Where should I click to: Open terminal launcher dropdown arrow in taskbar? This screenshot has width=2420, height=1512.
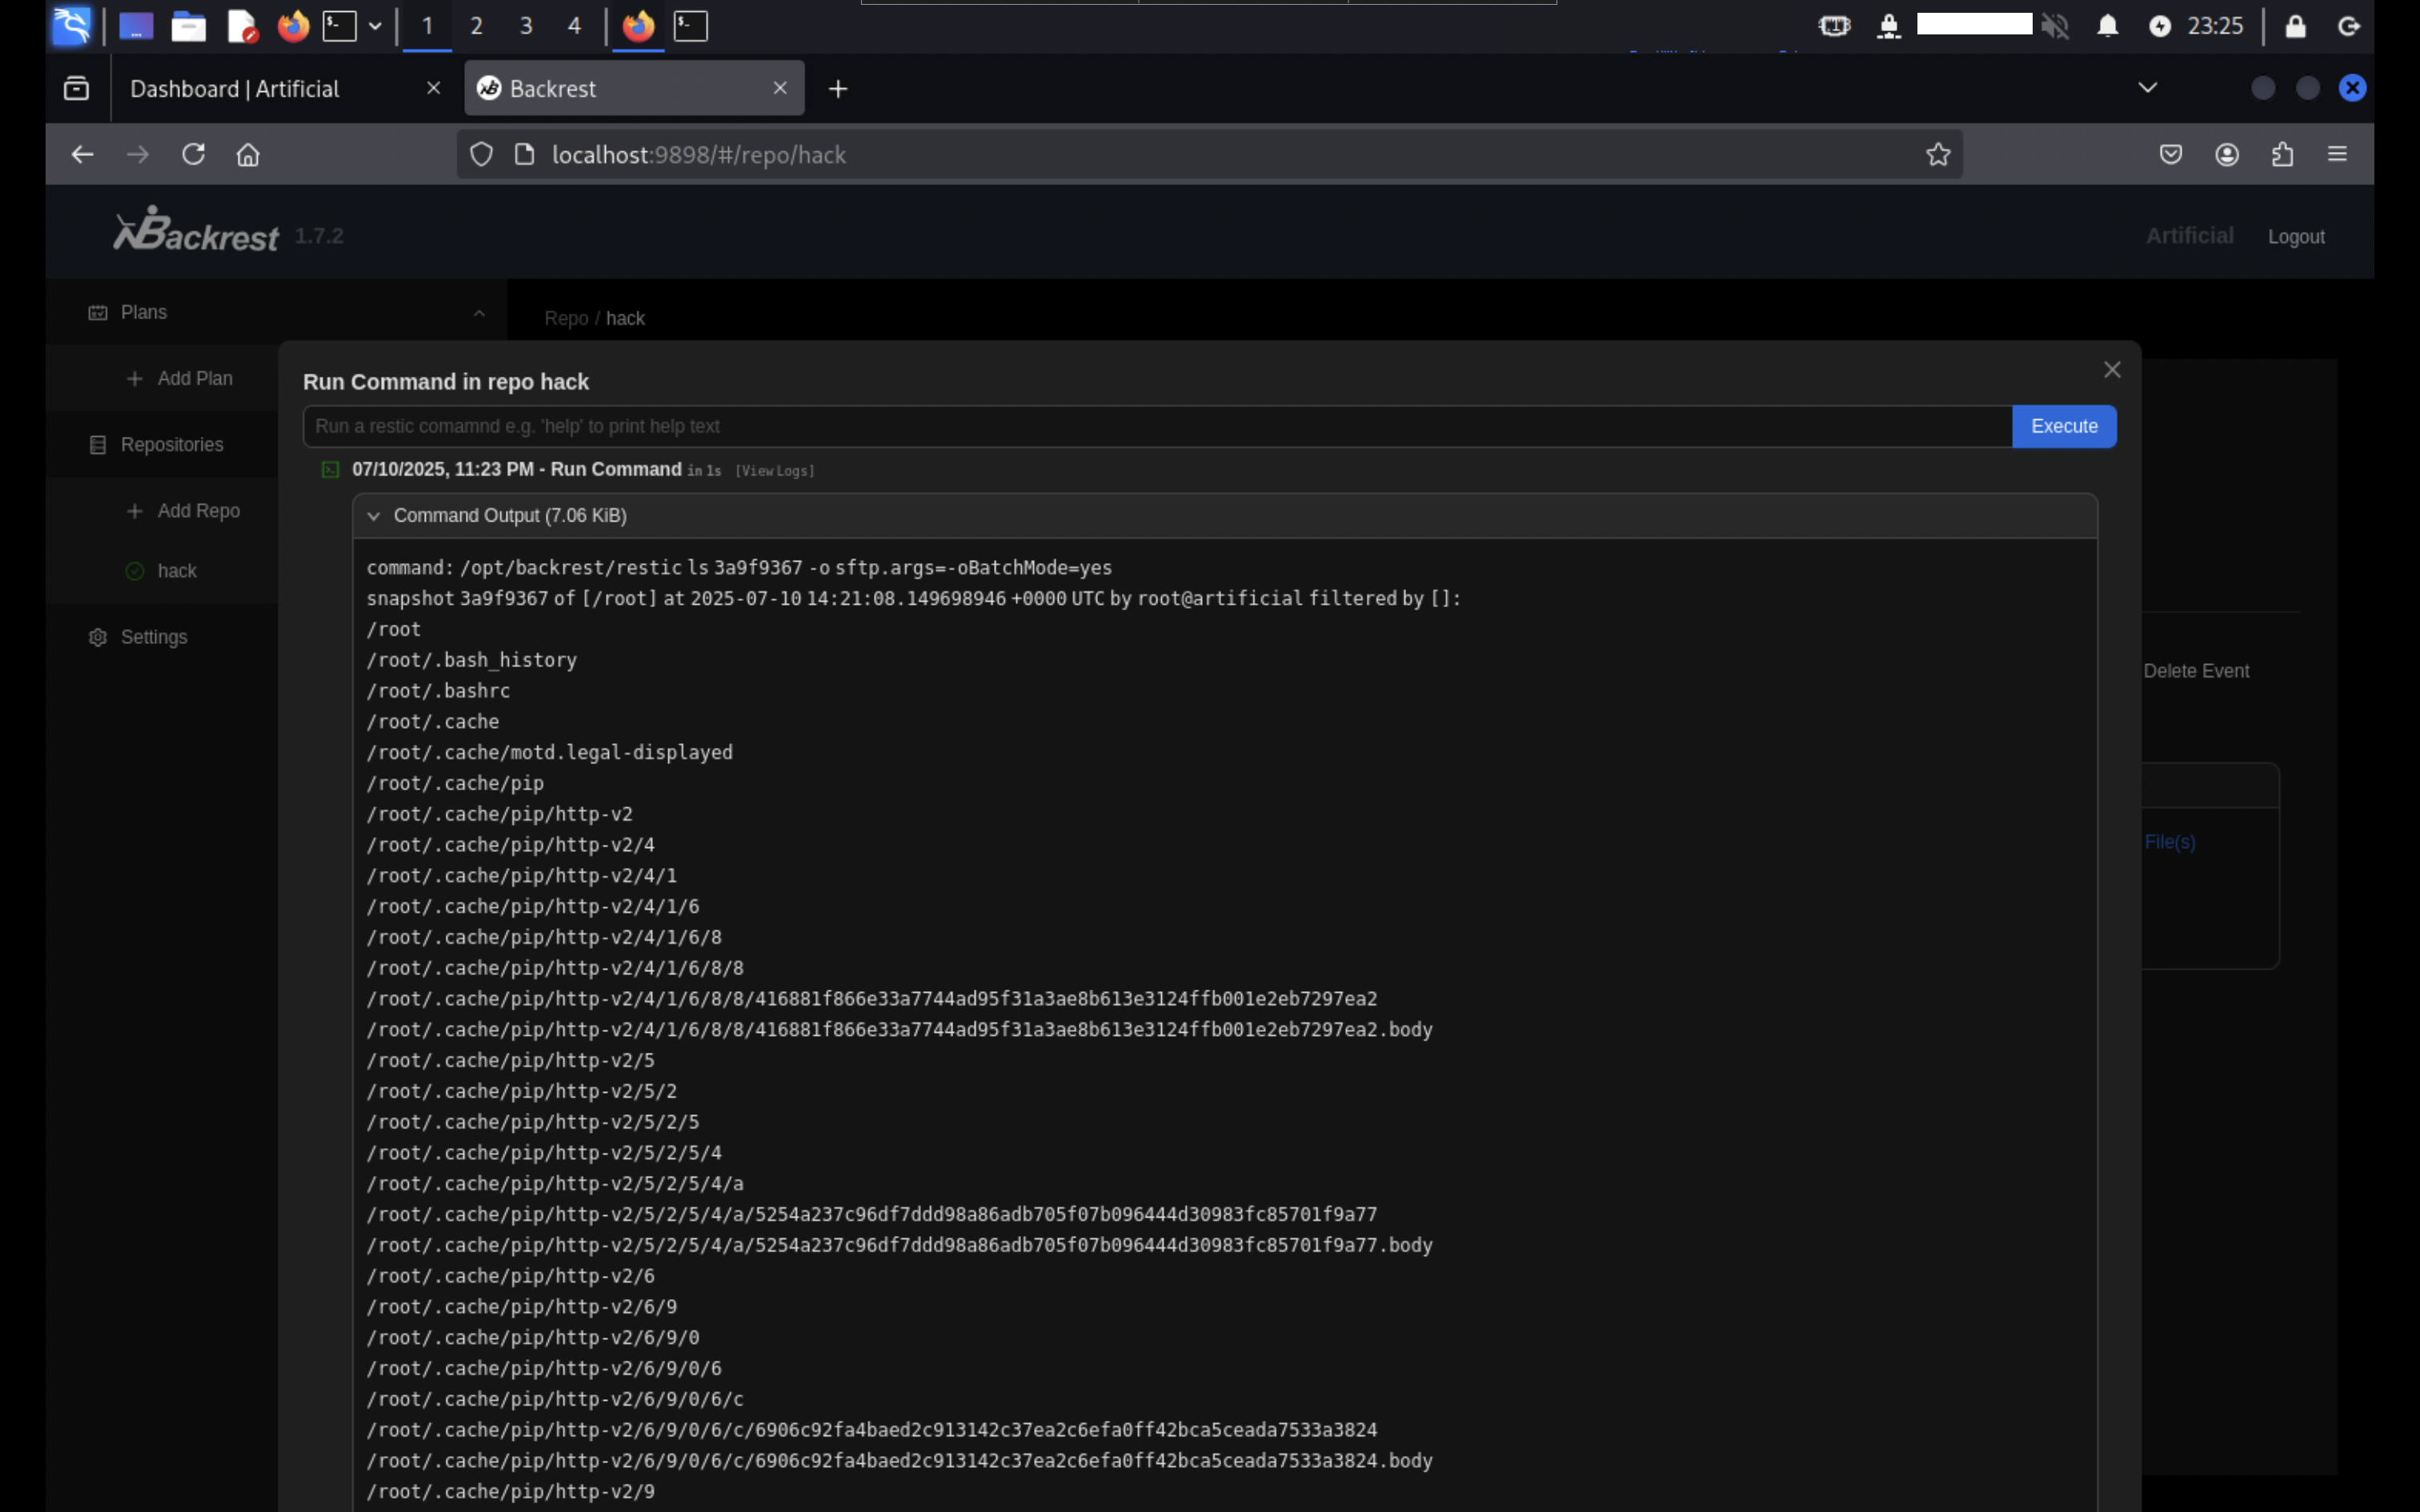(x=375, y=26)
